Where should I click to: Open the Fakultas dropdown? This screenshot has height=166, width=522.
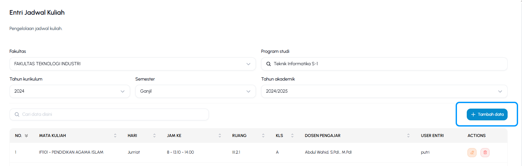(133, 64)
